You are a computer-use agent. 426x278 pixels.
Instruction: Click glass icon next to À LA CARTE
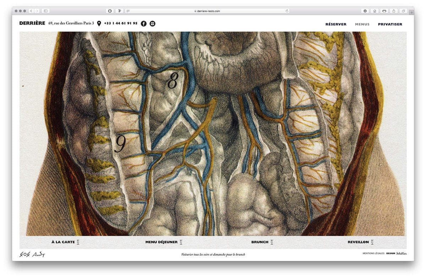78,242
